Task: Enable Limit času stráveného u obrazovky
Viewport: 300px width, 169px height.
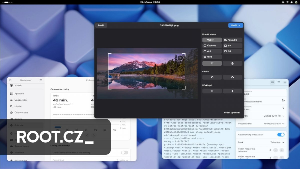Action: tap(124, 152)
